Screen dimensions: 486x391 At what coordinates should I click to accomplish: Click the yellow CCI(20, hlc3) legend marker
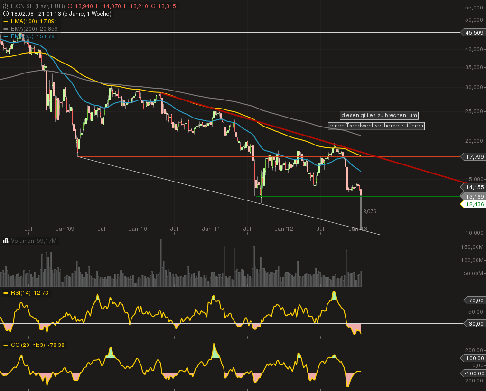click(x=6, y=345)
